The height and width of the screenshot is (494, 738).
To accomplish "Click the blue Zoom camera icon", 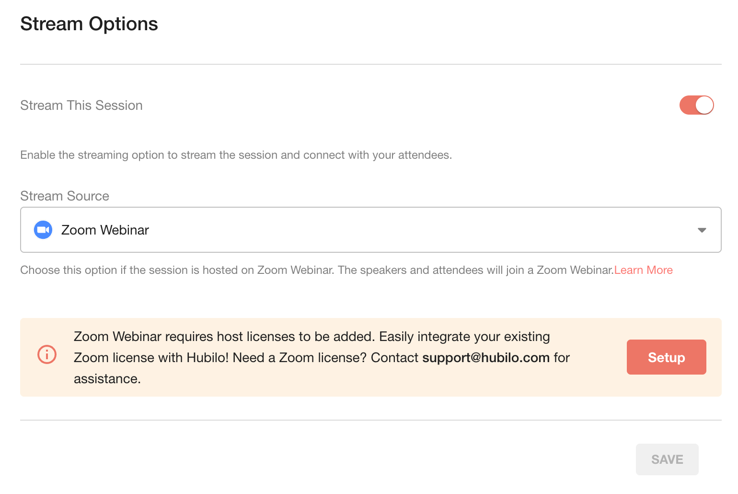I will pos(43,230).
